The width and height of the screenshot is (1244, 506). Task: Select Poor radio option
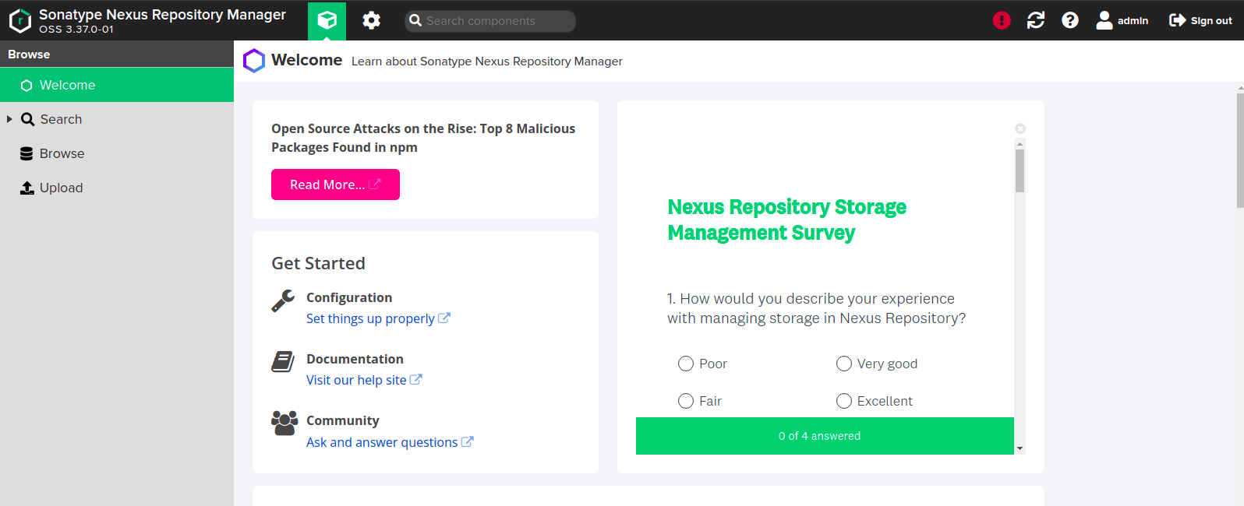point(686,364)
